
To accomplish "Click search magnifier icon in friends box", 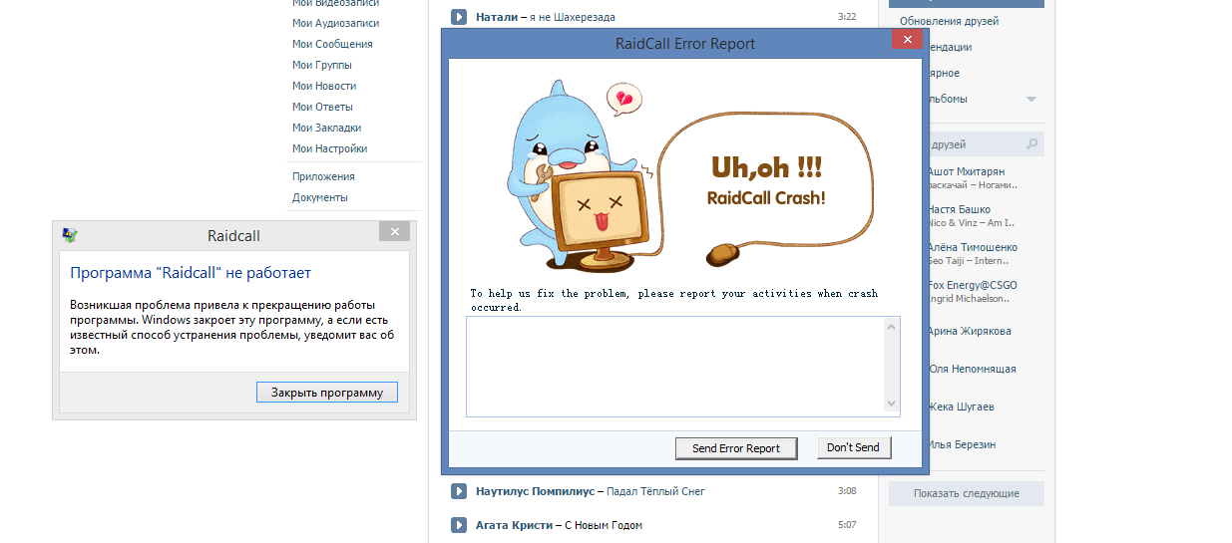I will click(x=1032, y=144).
